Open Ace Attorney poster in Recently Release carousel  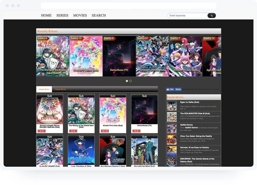tap(212, 56)
